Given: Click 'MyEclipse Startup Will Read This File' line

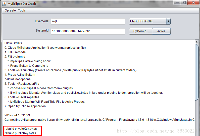Looking at the screenshot, I should coord(46,102).
